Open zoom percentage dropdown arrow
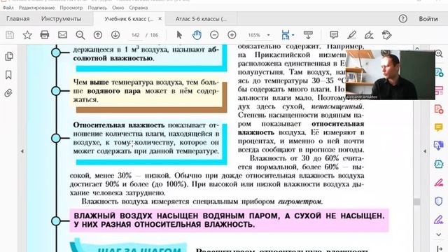The image size is (448, 252). (x=268, y=35)
